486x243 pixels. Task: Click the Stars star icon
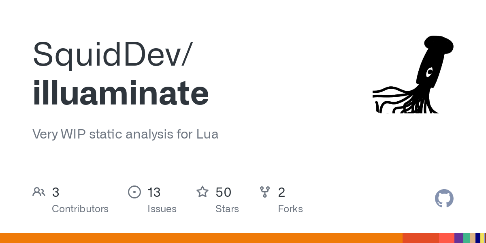pyautogui.click(x=202, y=192)
